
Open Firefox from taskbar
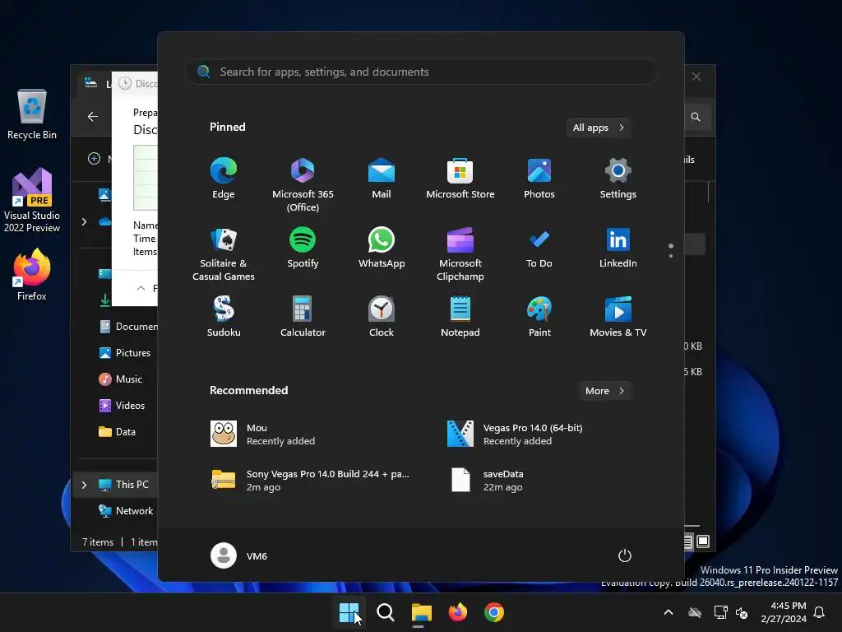457,612
